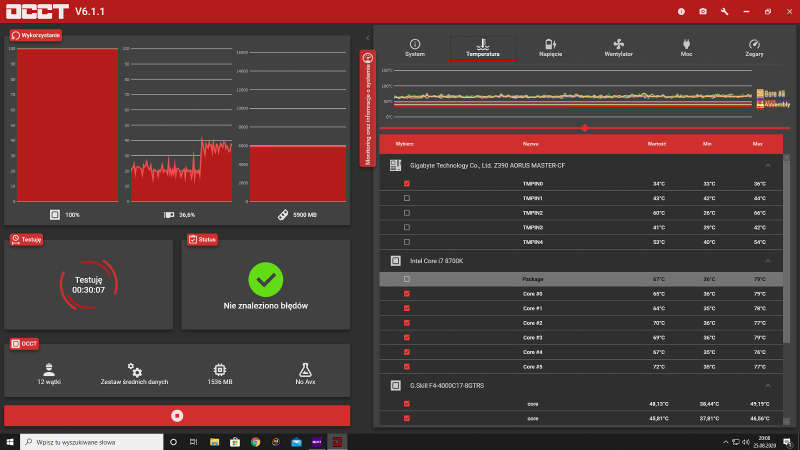The image size is (800, 450).
Task: Open Cortana from the taskbar
Action: [173, 442]
